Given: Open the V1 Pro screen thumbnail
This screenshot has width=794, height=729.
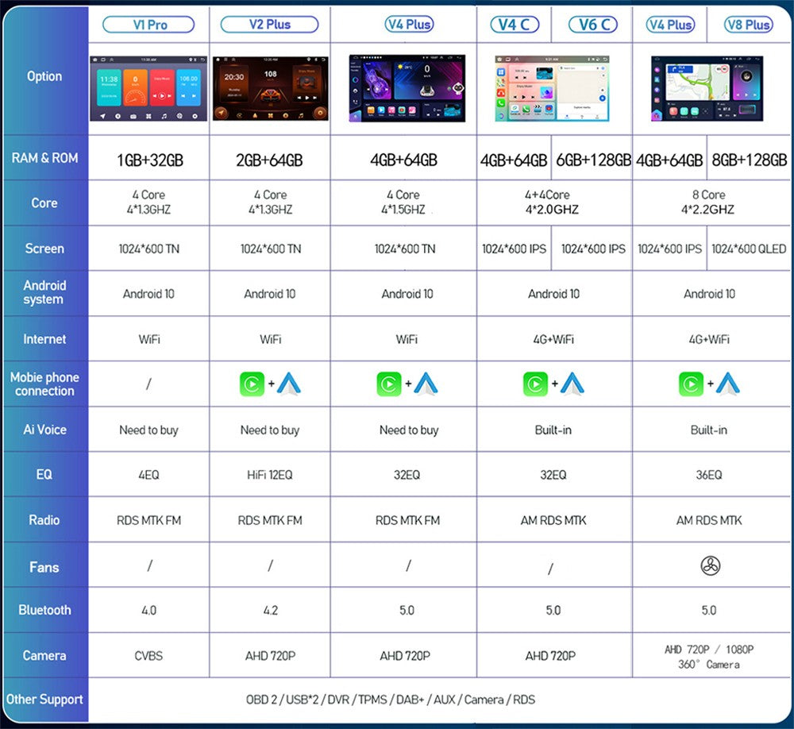Looking at the screenshot, I should point(148,89).
